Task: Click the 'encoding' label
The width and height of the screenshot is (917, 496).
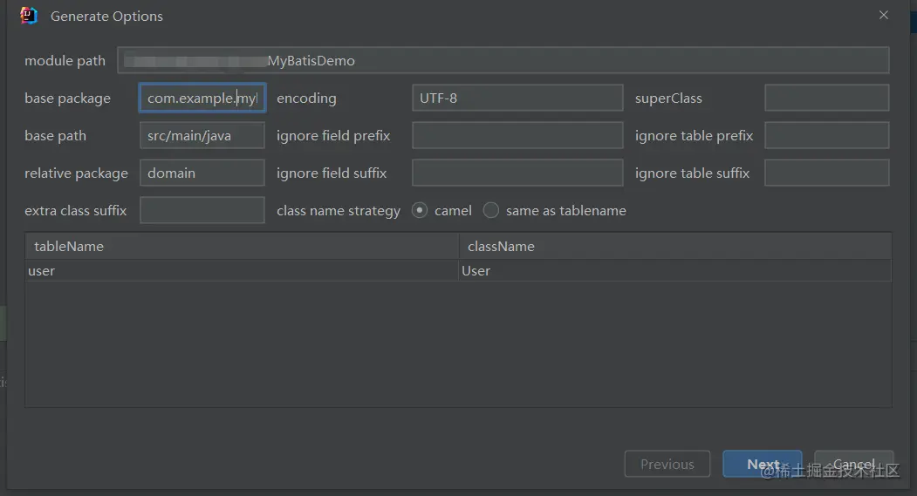Action: 306,99
